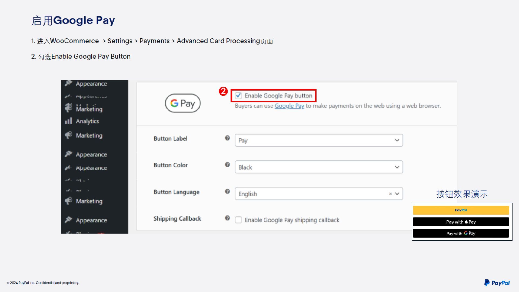The width and height of the screenshot is (519, 292).
Task: Click the yellow PayPal demo button
Action: (x=461, y=210)
